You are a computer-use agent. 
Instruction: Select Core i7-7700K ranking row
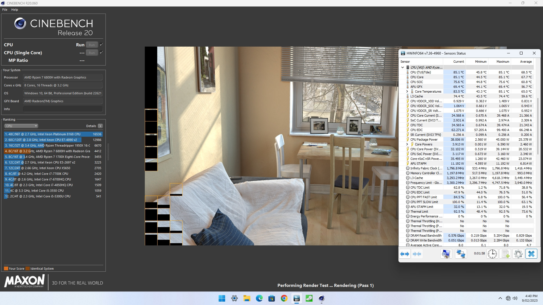53,174
